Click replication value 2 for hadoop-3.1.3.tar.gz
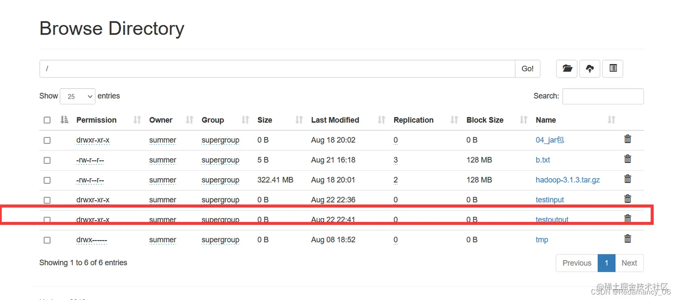The width and height of the screenshot is (677, 300). (395, 180)
